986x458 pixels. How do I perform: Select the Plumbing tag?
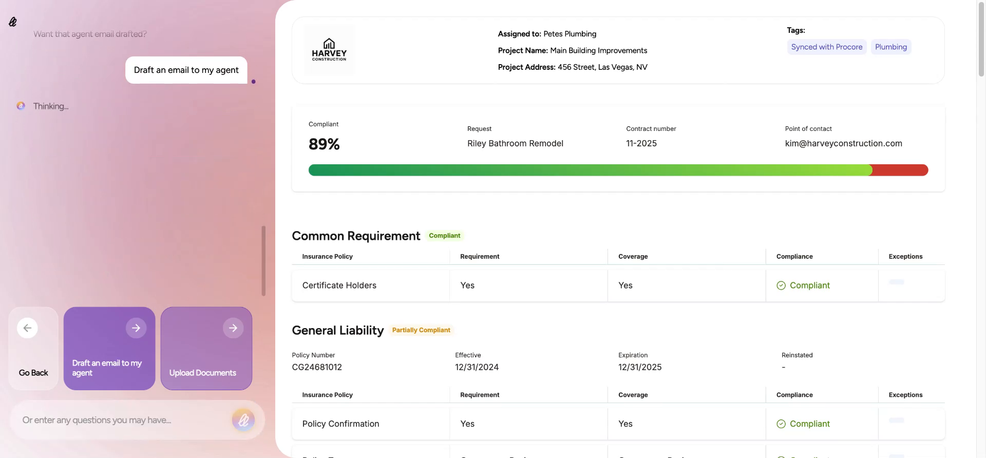(x=890, y=47)
